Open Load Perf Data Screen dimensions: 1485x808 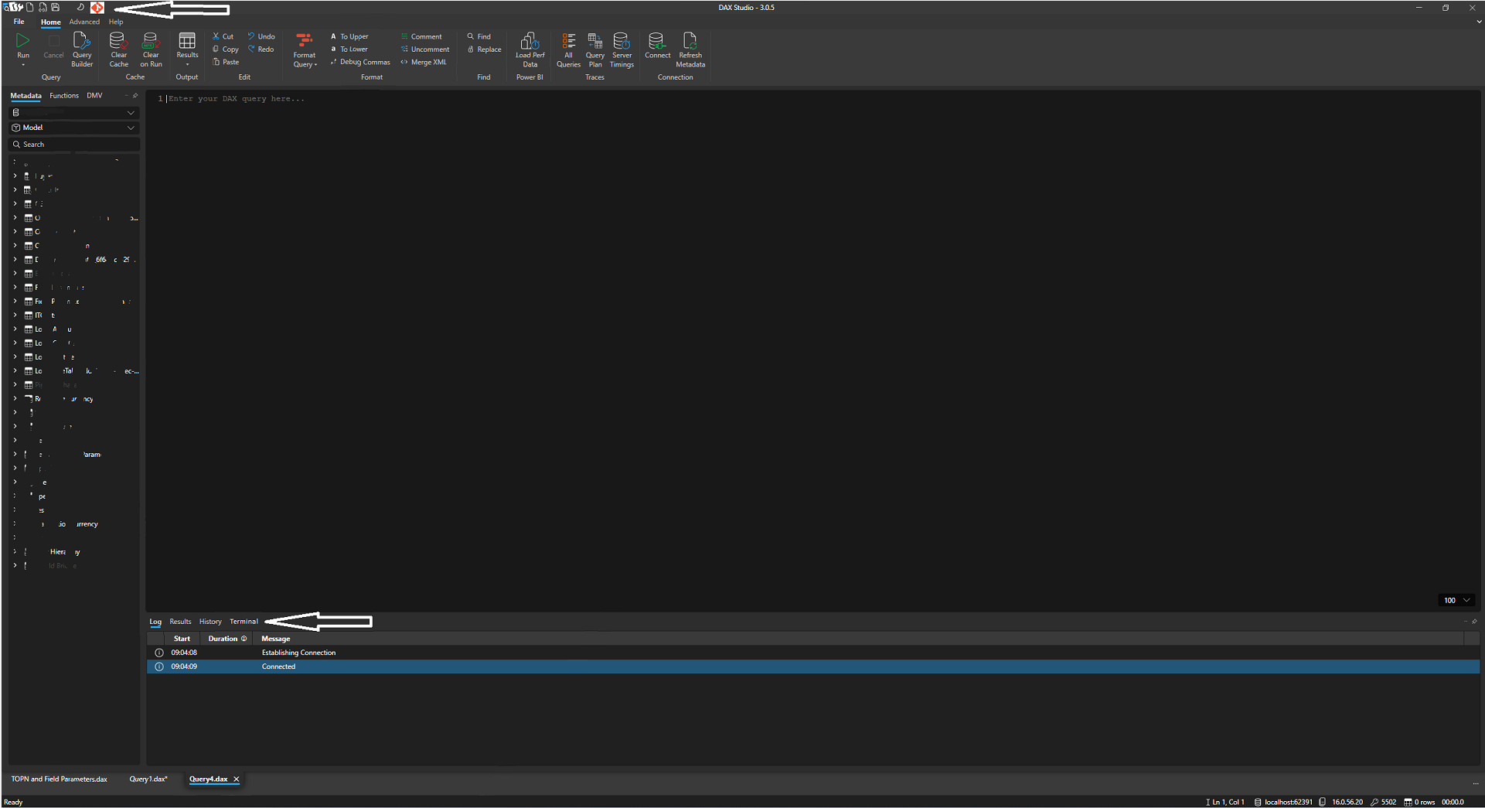(530, 50)
